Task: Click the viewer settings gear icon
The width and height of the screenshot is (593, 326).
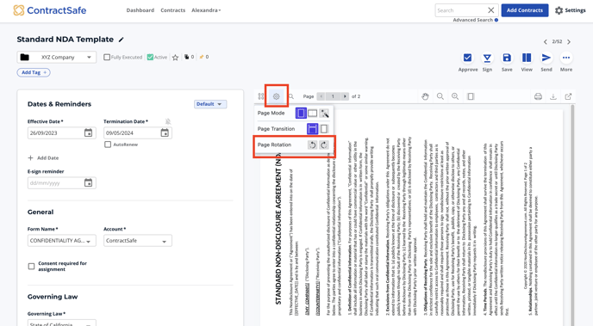Action: click(x=276, y=96)
